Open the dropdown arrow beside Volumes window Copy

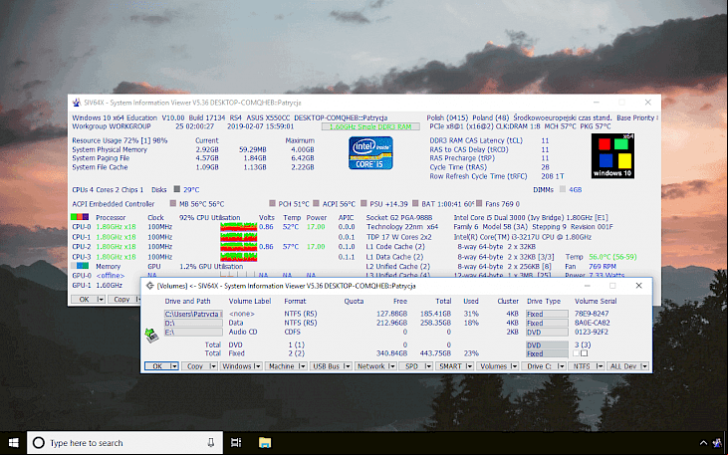[x=213, y=366]
